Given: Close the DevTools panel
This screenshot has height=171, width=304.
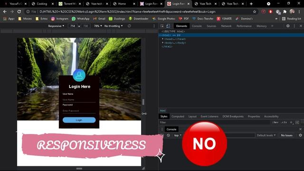Looking at the screenshot, I should (x=301, y=26).
